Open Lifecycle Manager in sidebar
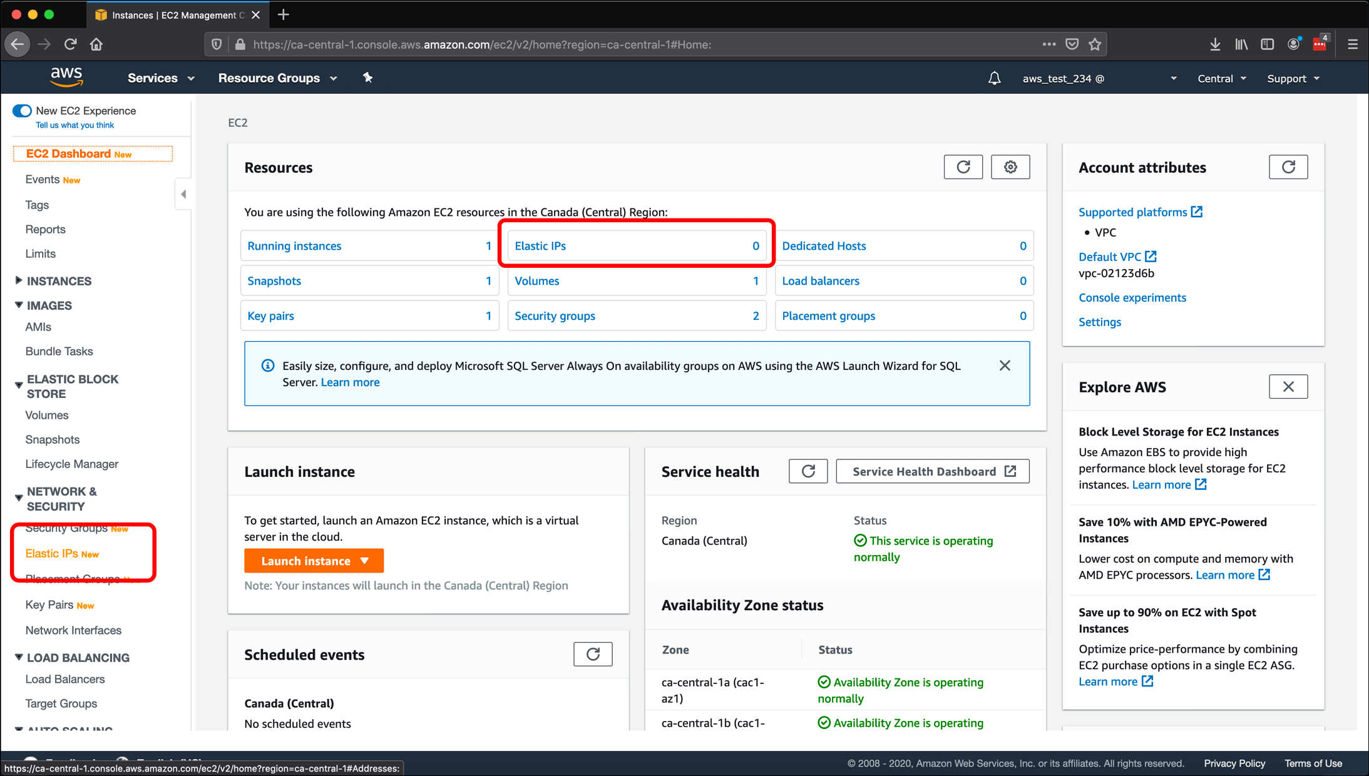Screen dimensions: 1369x776 [x=72, y=464]
